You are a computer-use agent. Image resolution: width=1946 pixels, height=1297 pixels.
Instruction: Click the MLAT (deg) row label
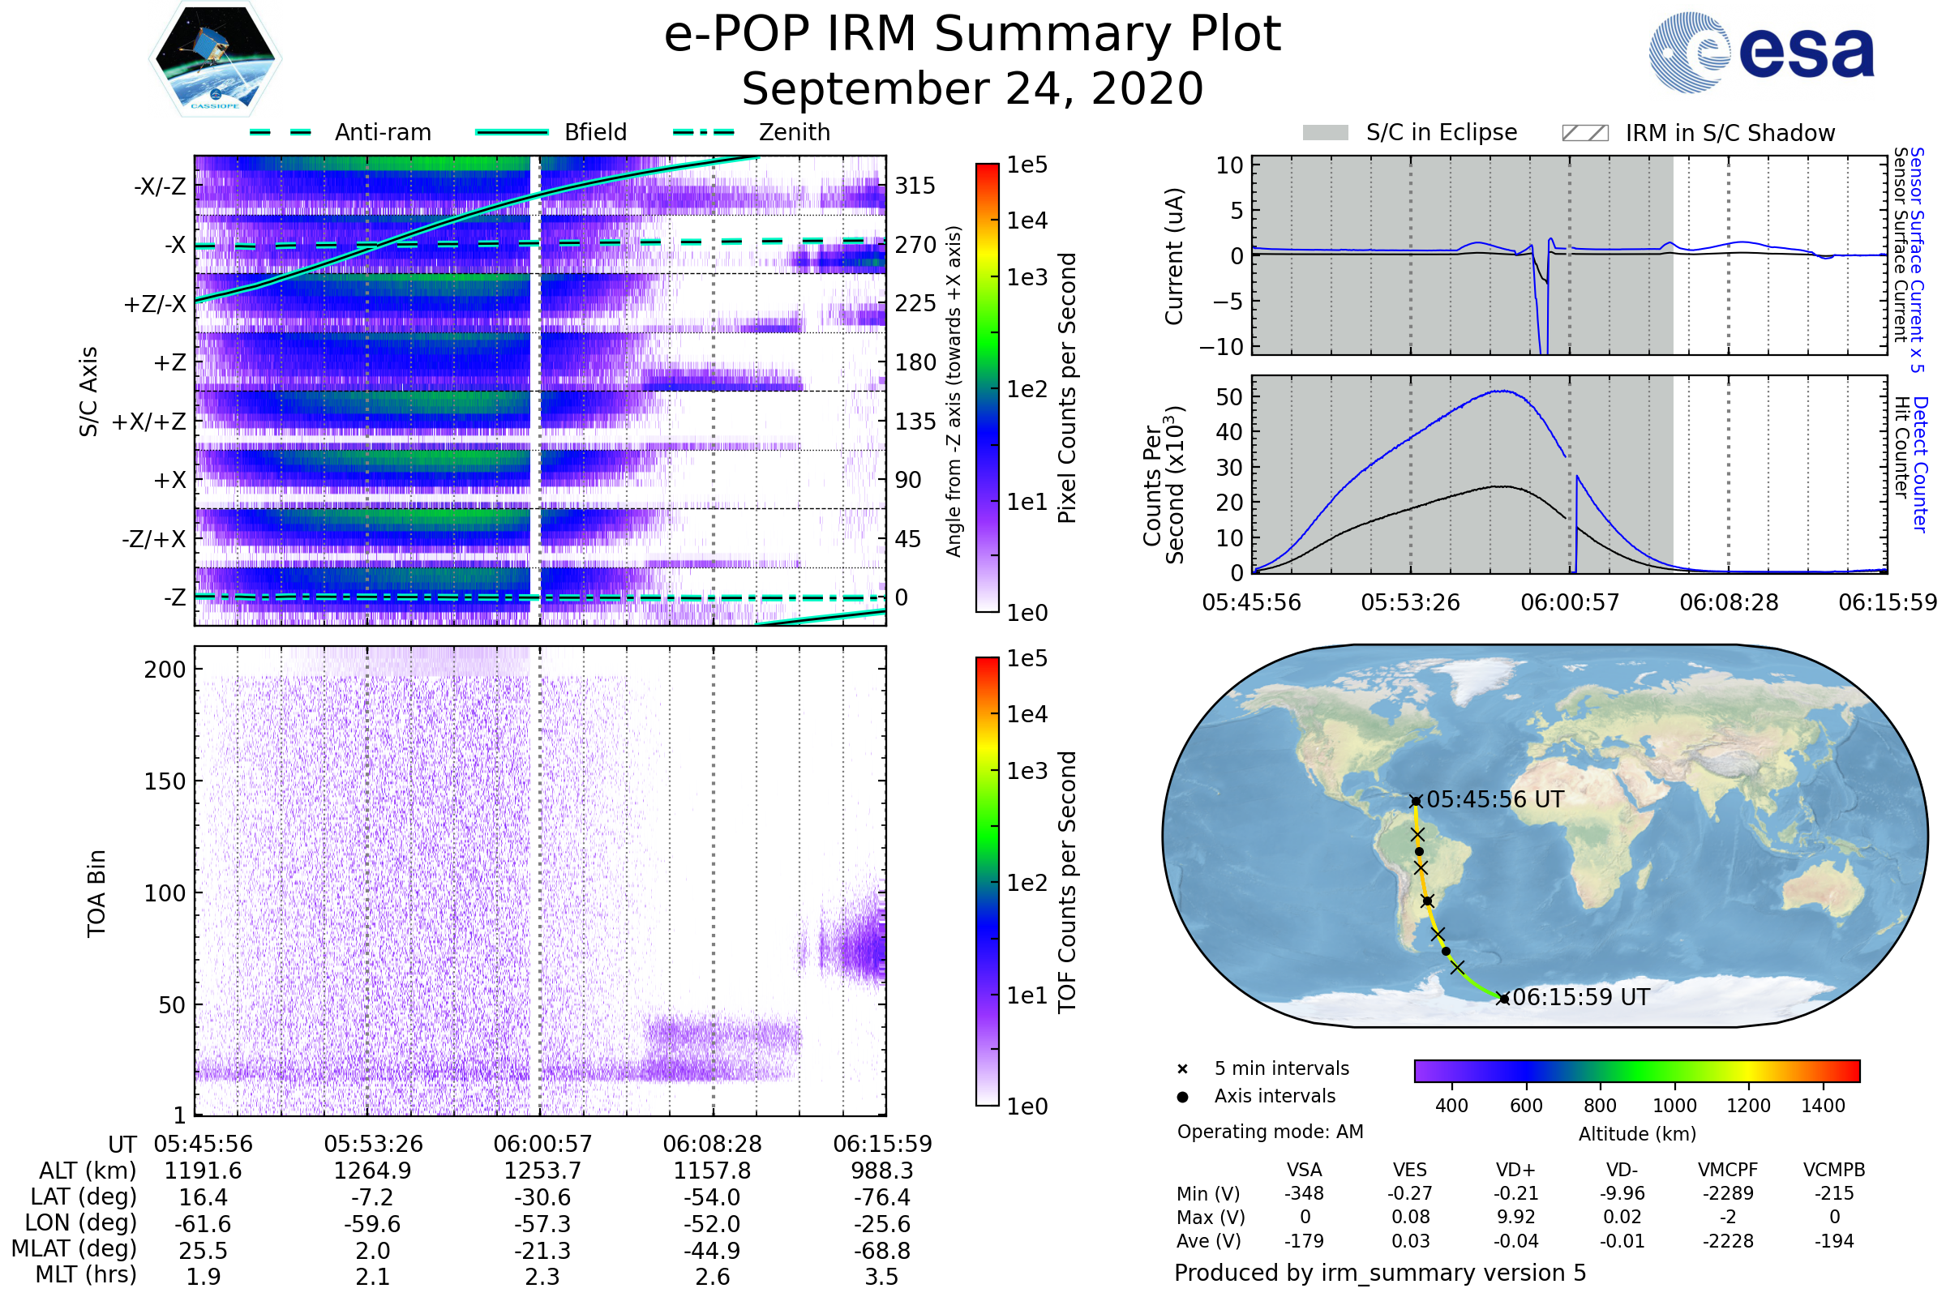74,1248
